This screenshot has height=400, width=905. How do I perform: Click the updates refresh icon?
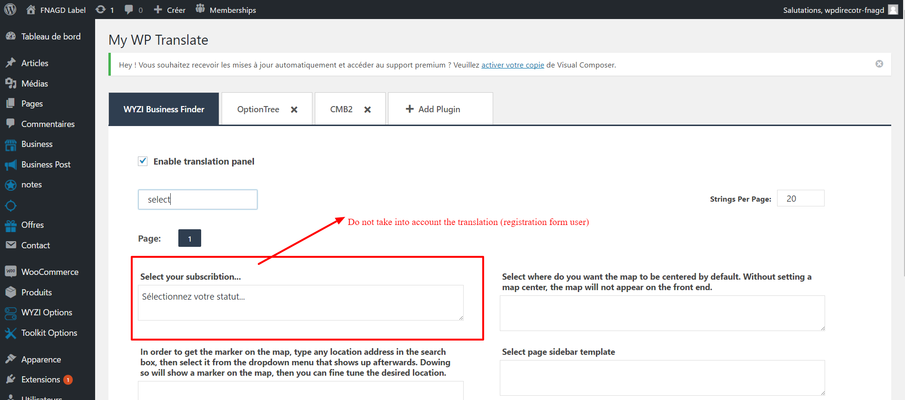click(x=100, y=10)
